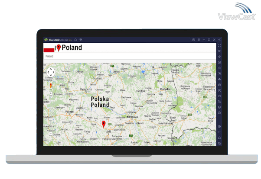The height and width of the screenshot is (179, 261).
Task: Click volume up speaker icon in sidebar
Action: pyautogui.click(x=219, y=51)
